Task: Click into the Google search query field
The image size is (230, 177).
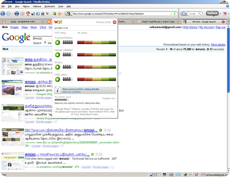Action: 42,38
